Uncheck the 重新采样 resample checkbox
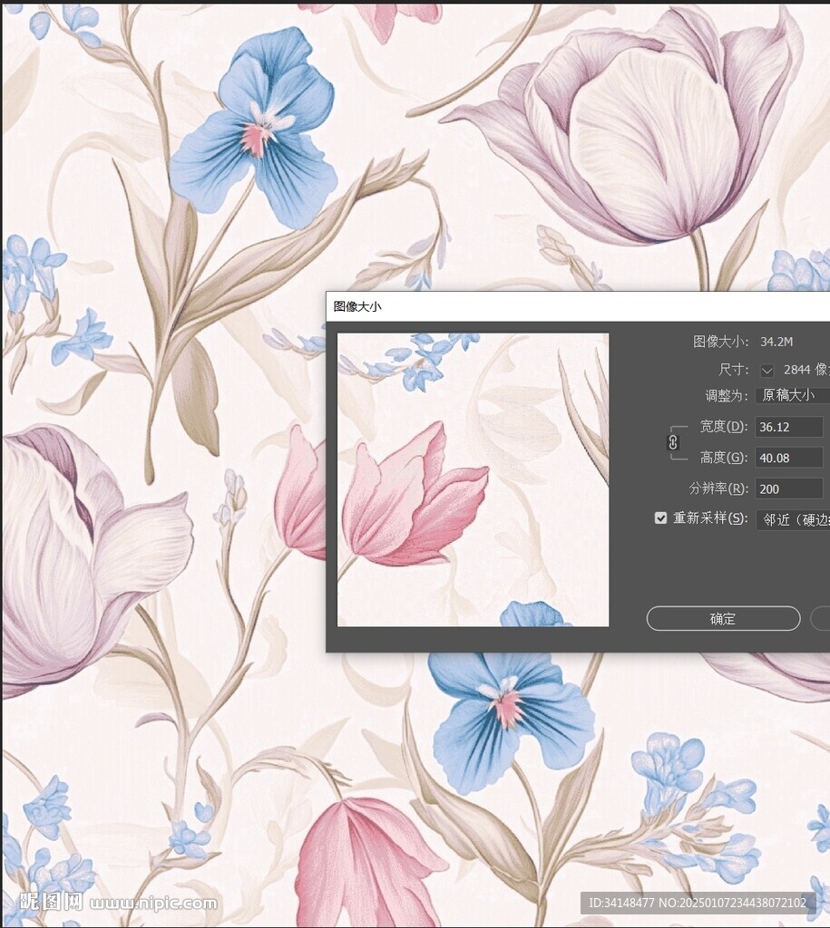This screenshot has width=830, height=928. point(660,518)
